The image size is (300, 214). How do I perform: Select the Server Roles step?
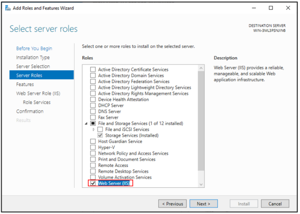point(41,75)
